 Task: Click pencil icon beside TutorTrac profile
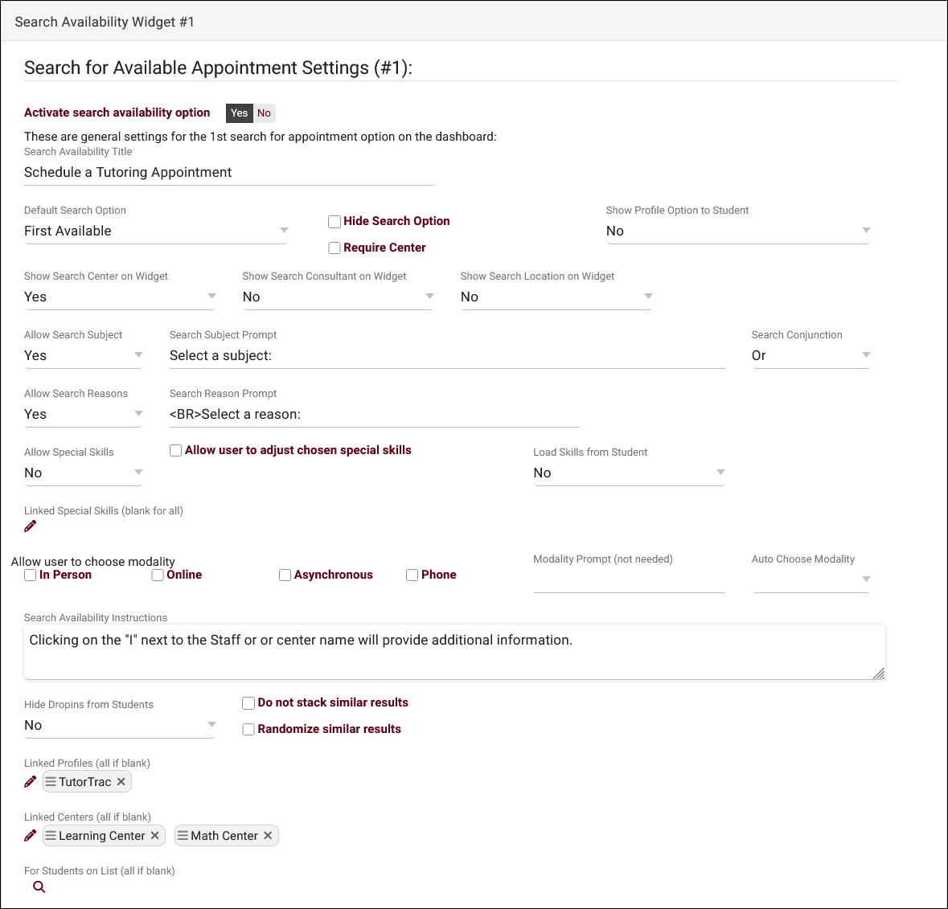[31, 782]
